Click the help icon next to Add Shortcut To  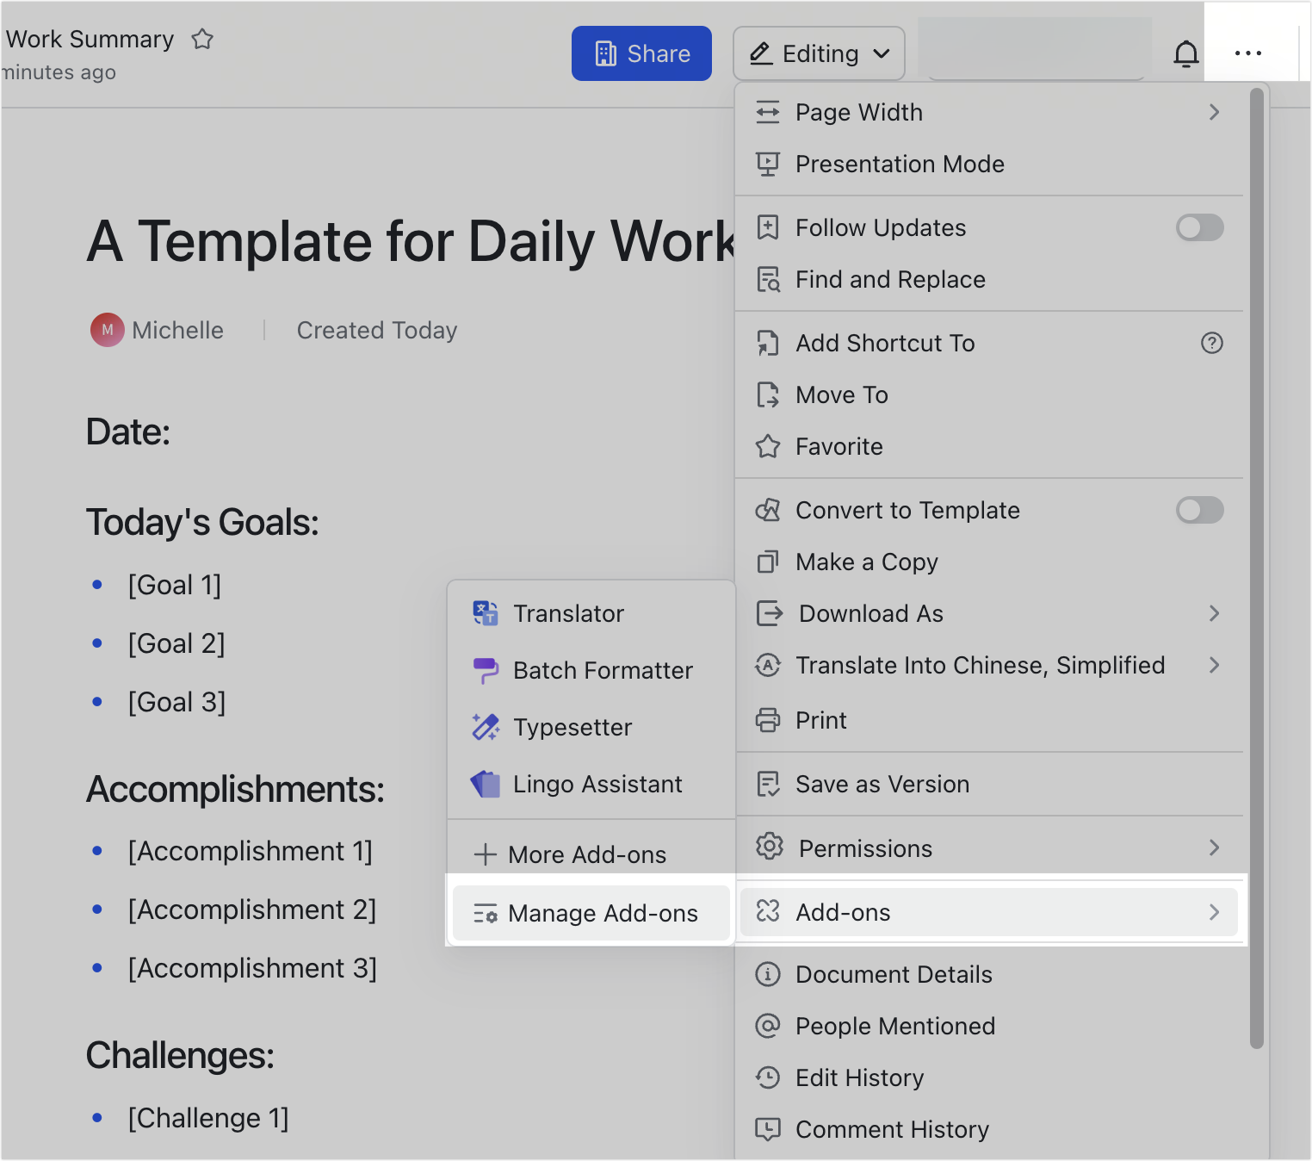tap(1212, 343)
